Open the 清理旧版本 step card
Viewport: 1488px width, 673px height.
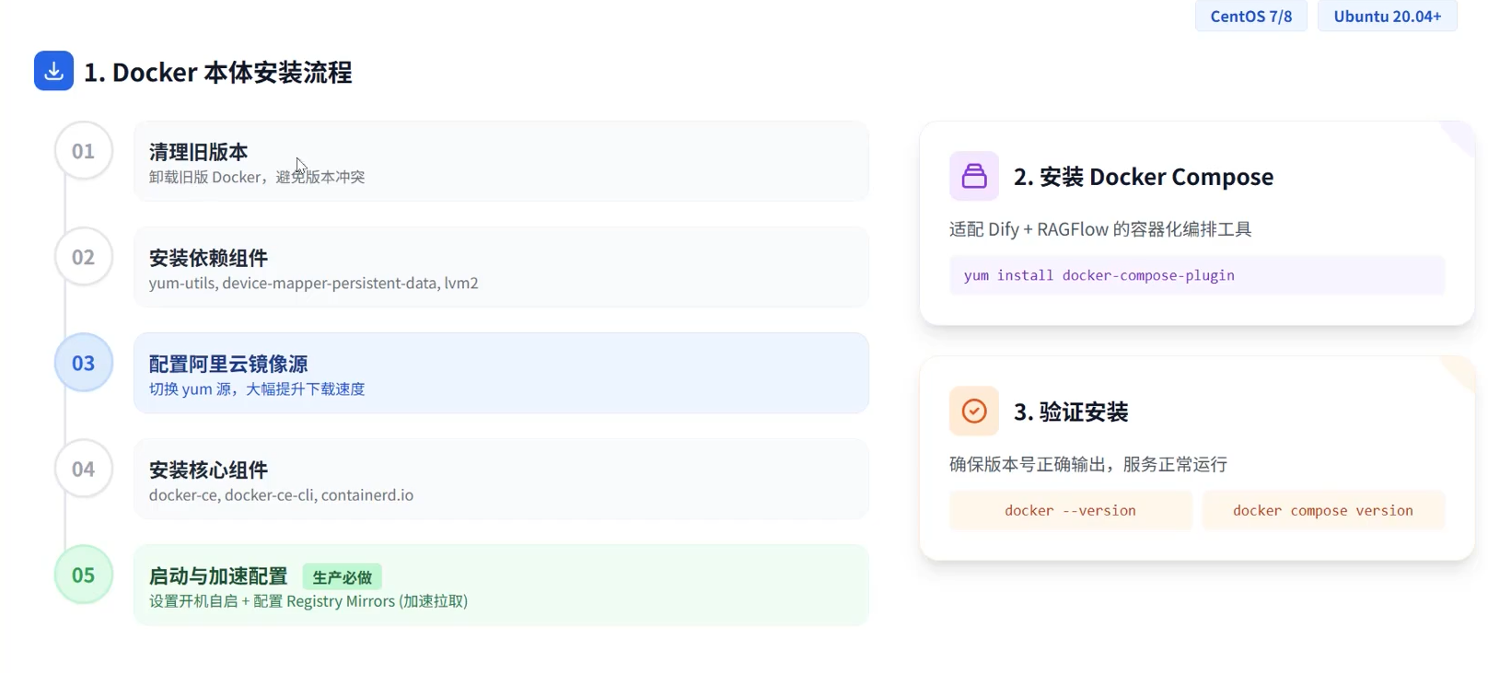[501, 161]
